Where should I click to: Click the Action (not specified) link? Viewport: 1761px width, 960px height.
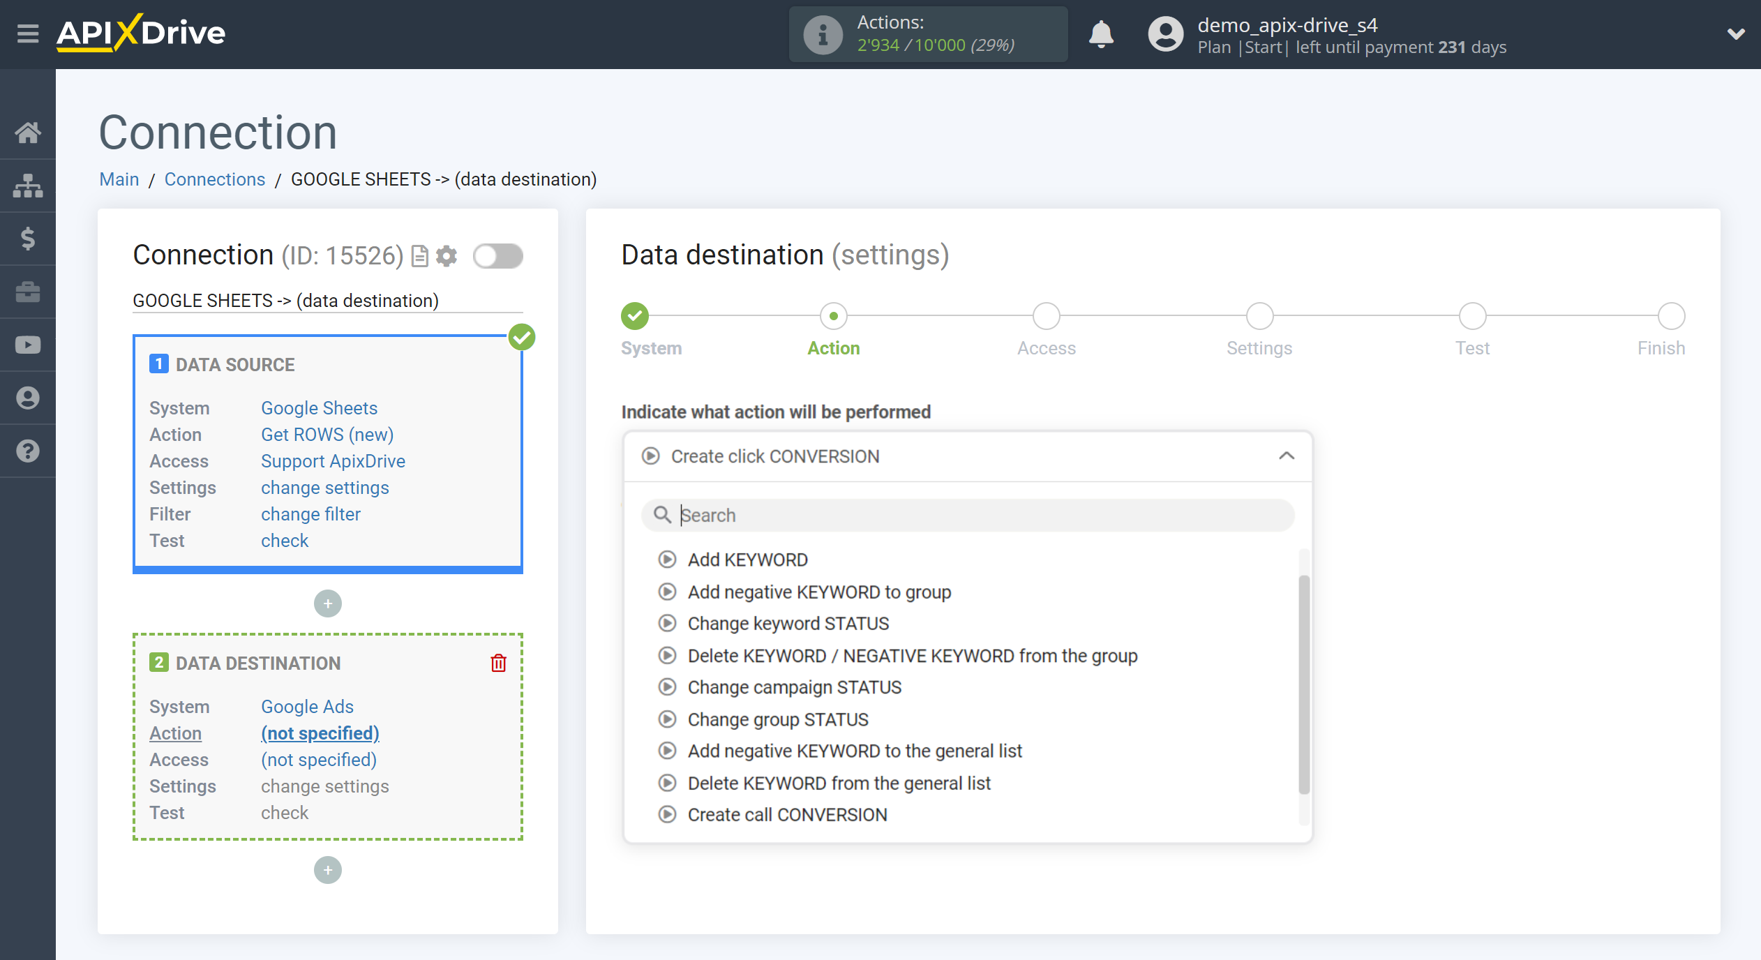pos(320,733)
